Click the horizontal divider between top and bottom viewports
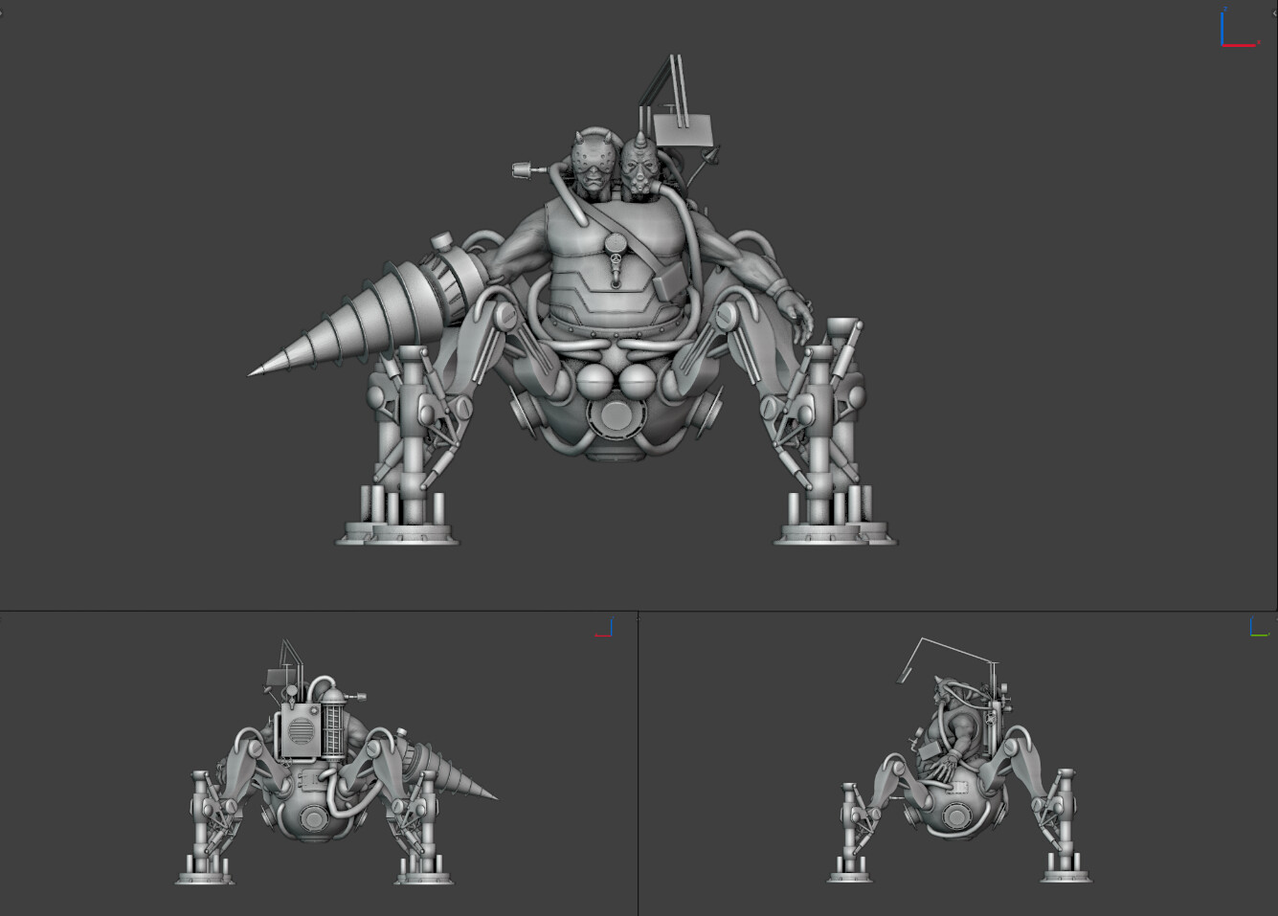 [x=287, y=612]
